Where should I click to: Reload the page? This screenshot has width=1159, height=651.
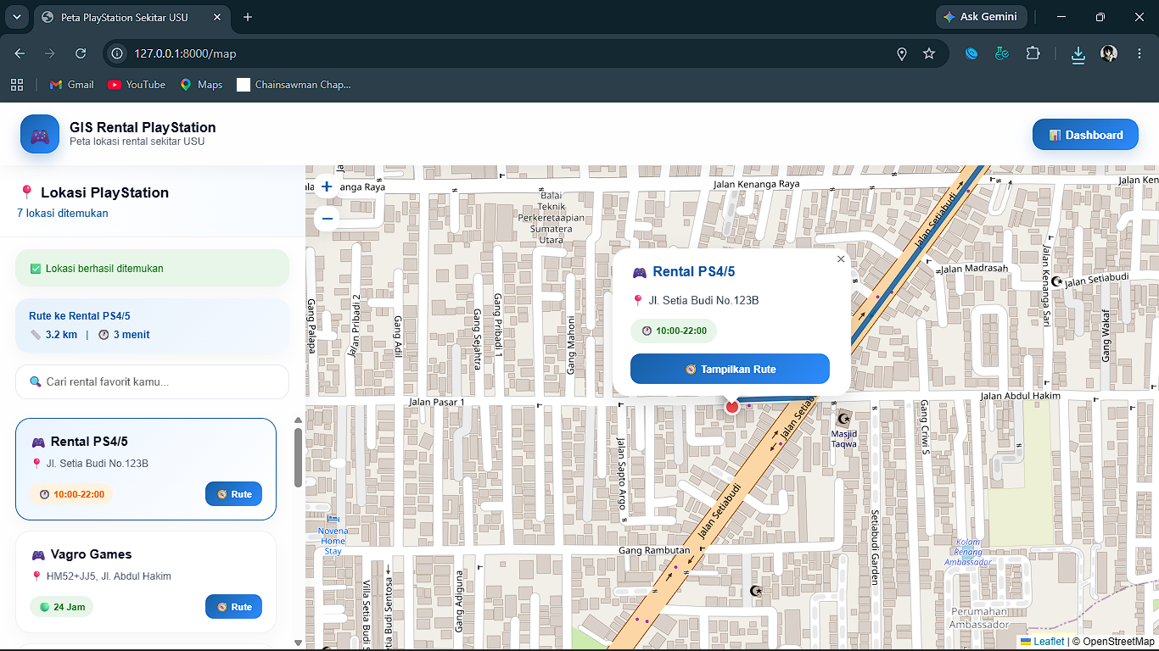81,53
